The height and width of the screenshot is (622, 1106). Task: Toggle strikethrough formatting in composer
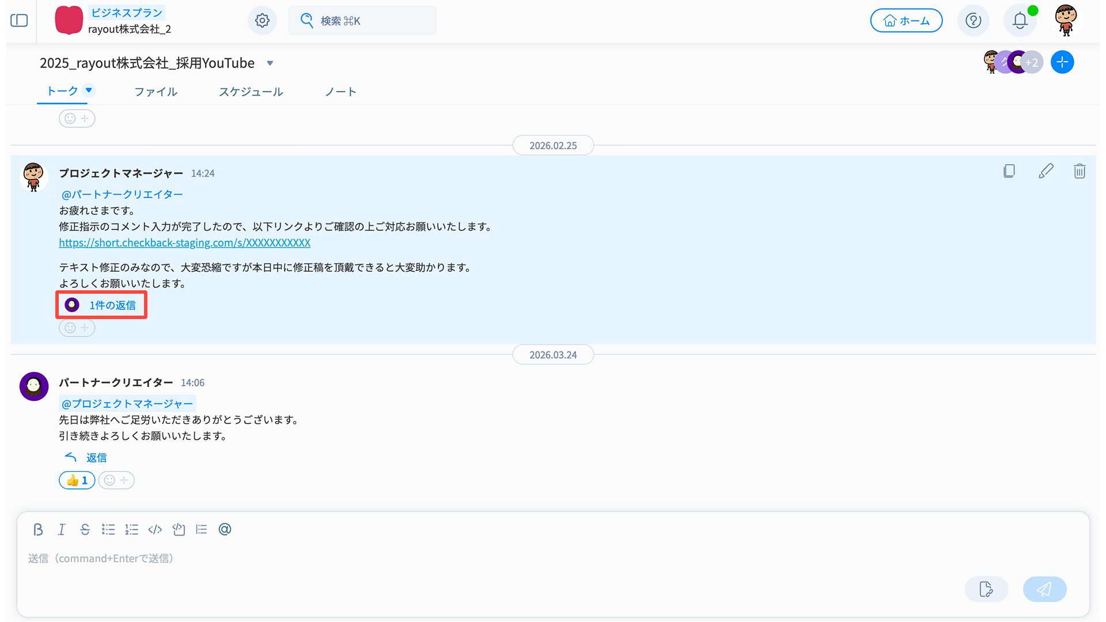(85, 529)
